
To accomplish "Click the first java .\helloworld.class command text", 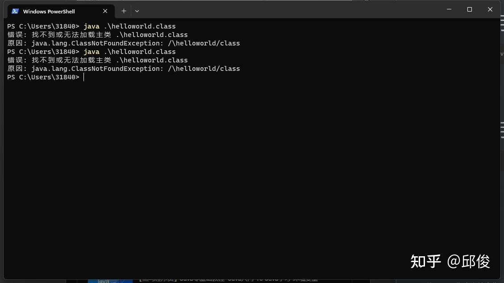I will (129, 26).
